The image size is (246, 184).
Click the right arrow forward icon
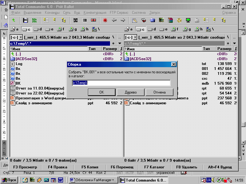pos(123,20)
